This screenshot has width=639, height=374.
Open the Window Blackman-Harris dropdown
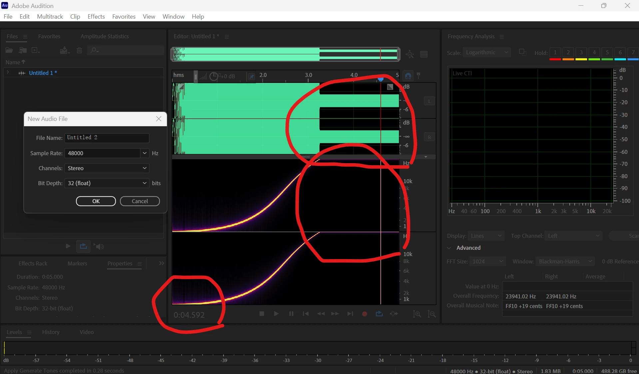coord(565,261)
